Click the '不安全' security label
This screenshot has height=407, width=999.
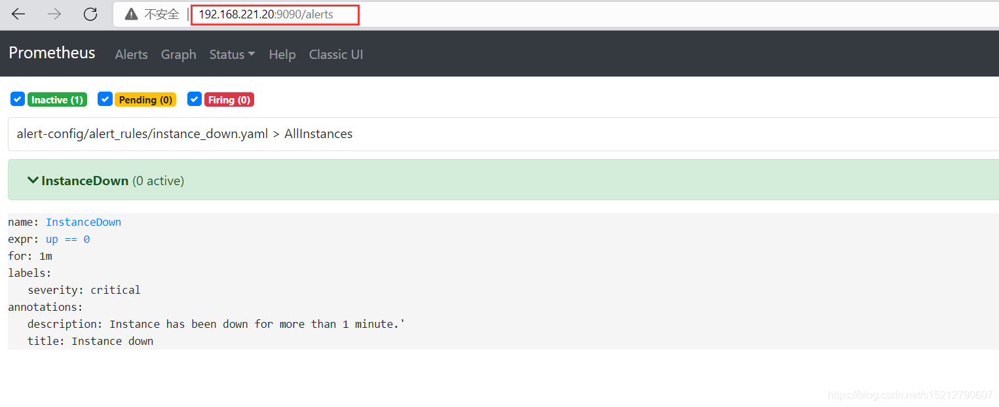pyautogui.click(x=162, y=14)
